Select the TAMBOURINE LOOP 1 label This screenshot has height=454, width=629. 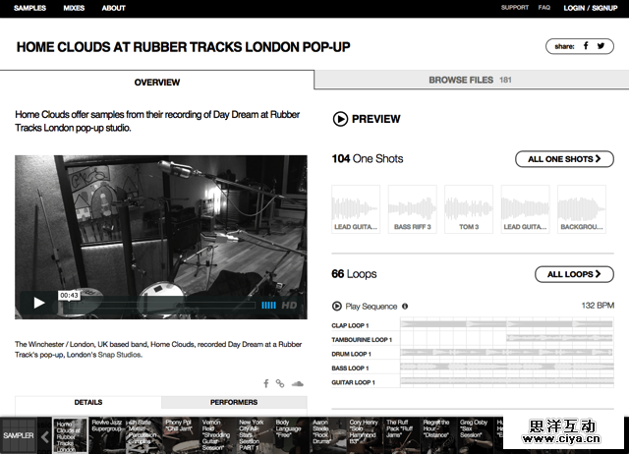pyautogui.click(x=362, y=340)
